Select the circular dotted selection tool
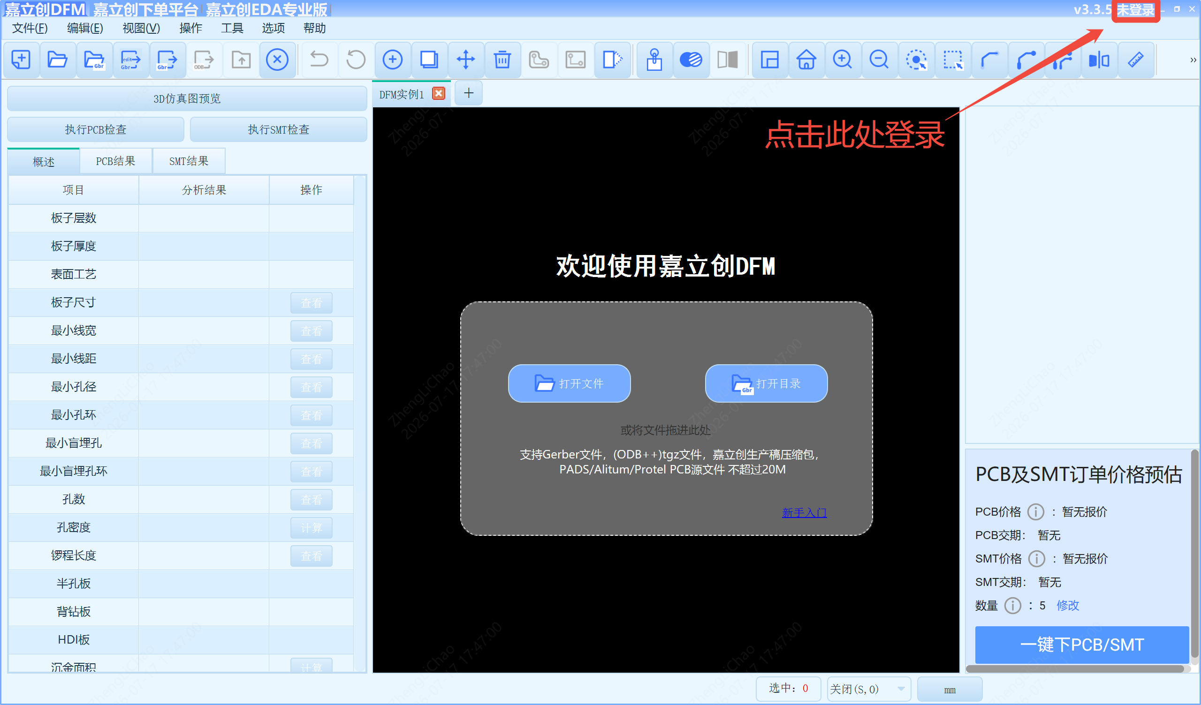 [916, 60]
